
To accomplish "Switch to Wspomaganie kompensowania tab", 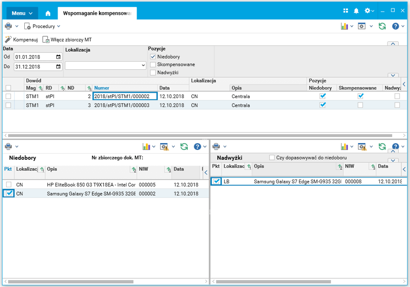I will [x=97, y=13].
